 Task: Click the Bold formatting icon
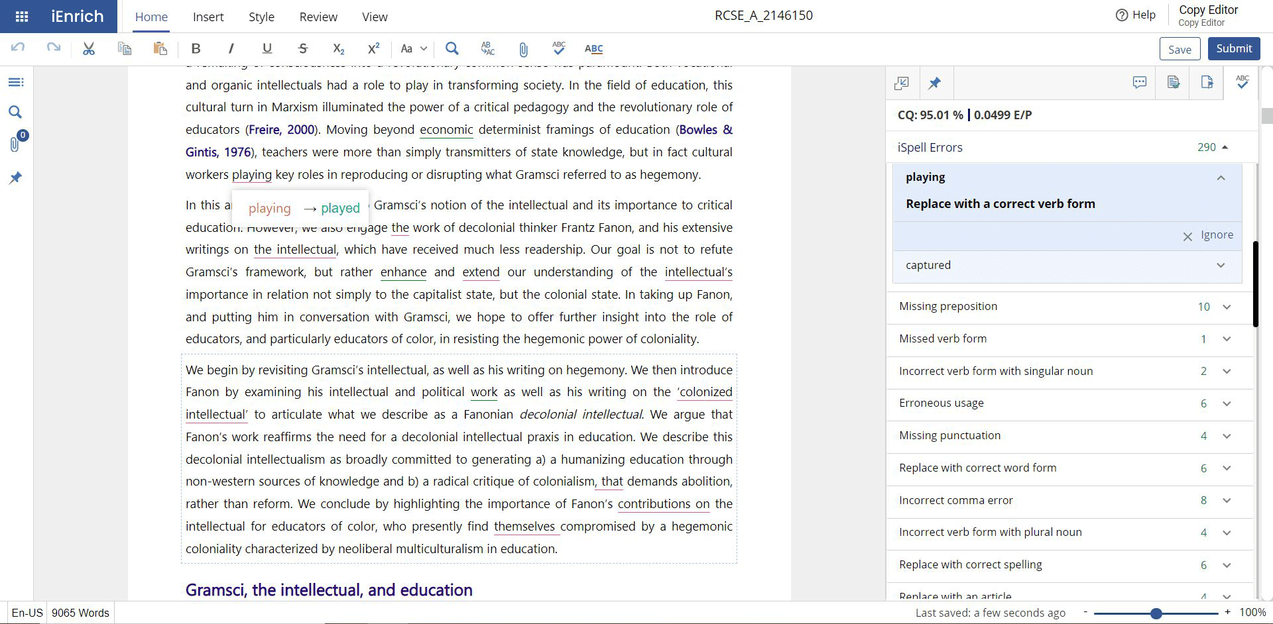[196, 48]
